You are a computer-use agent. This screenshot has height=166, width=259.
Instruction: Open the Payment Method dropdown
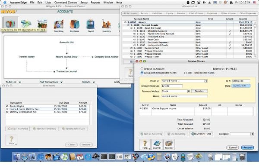pos(189,91)
